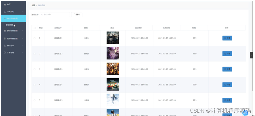Focus the 游戏名称 search input field
Image resolution: width=255 pixels, height=116 pixels.
tap(55, 15)
